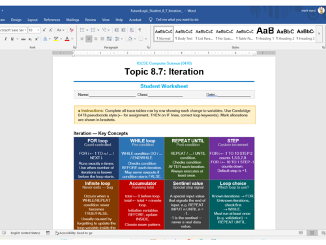This screenshot has height=245, width=326.
Task: Apply the Normal style
Action: tap(164, 34)
